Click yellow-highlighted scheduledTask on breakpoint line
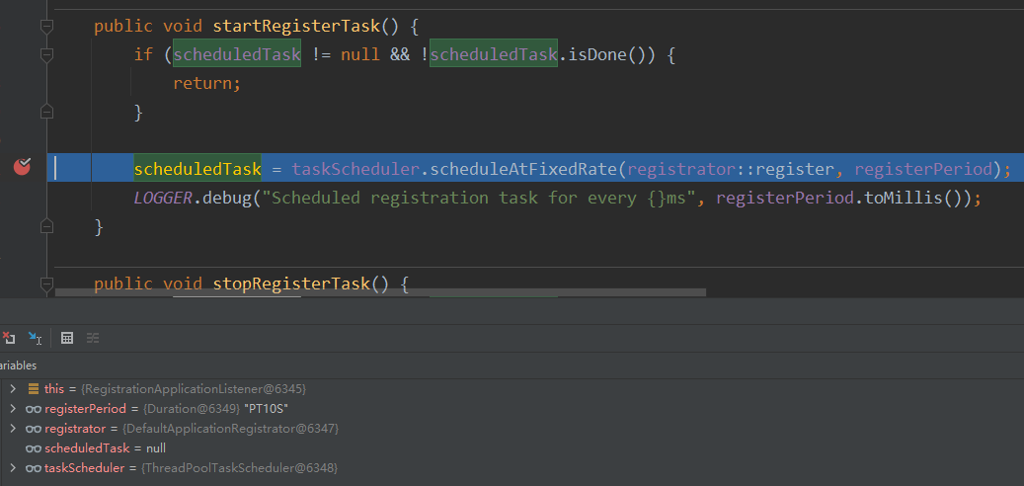 [197, 170]
